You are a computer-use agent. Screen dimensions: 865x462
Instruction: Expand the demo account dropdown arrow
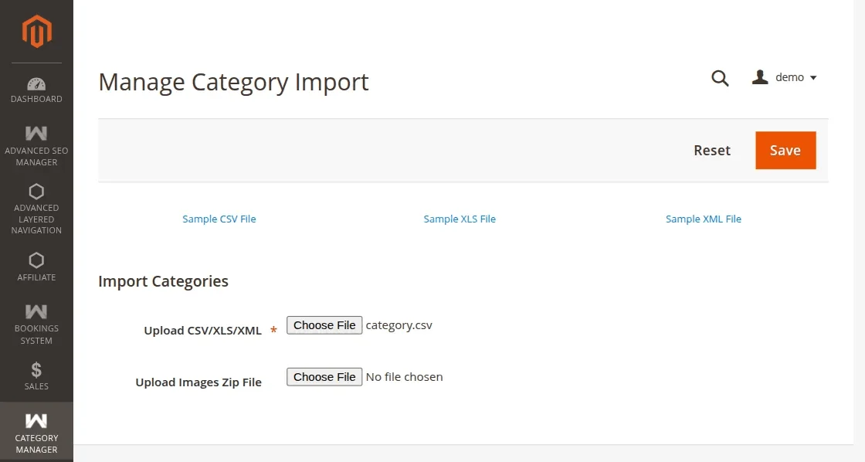coord(813,78)
